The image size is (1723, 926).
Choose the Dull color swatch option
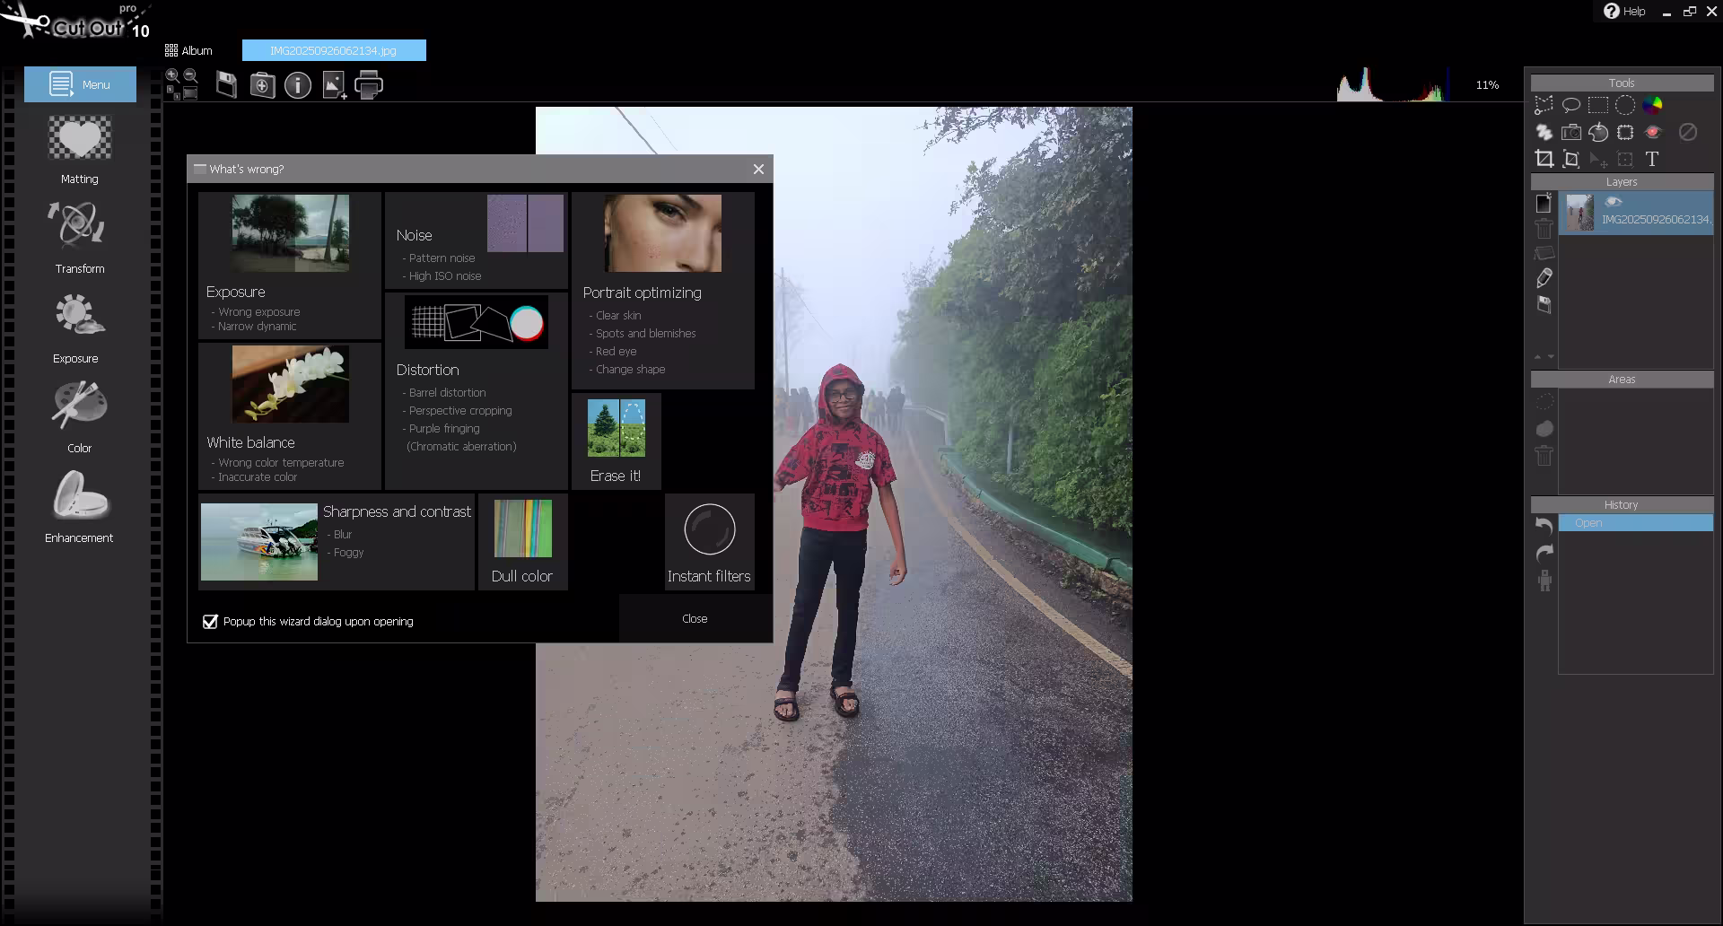[x=522, y=542]
